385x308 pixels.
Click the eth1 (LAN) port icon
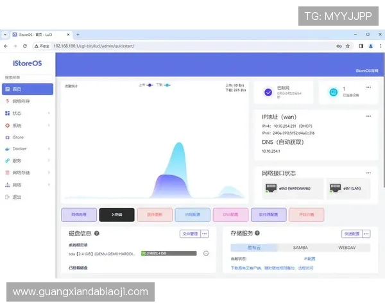(336, 188)
